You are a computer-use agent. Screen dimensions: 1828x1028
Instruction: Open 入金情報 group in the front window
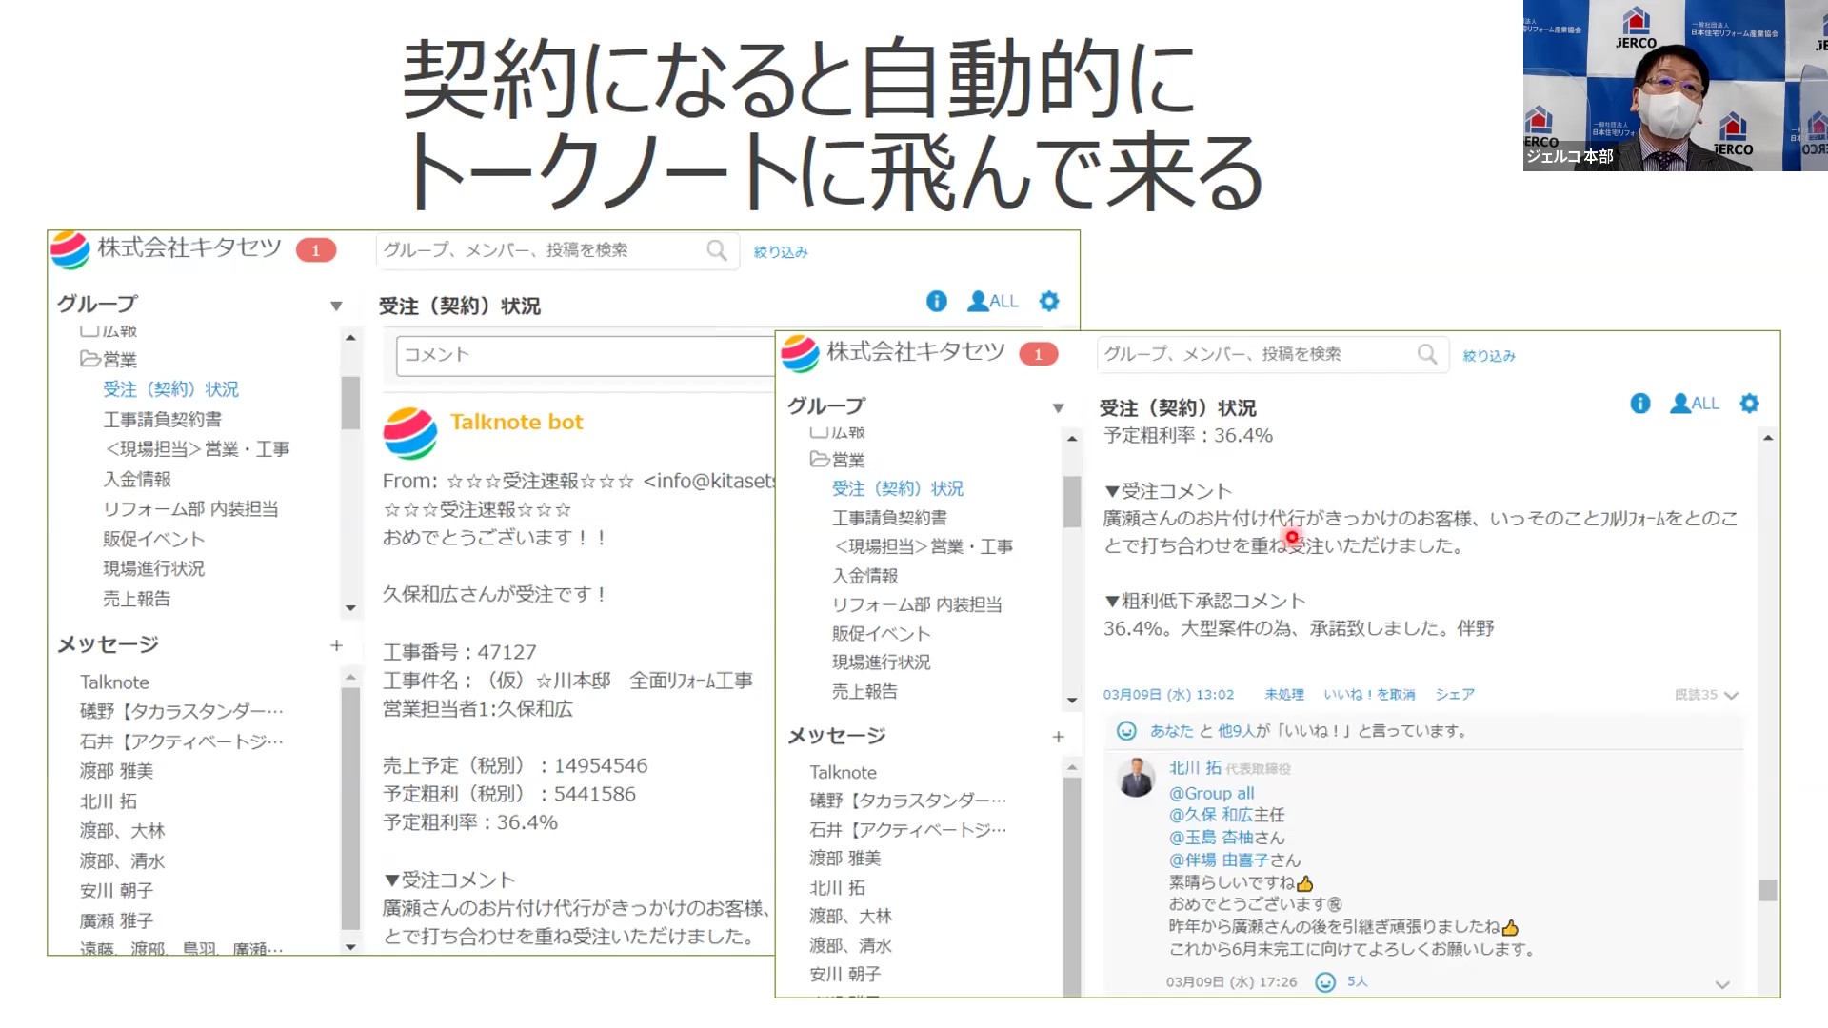point(864,576)
